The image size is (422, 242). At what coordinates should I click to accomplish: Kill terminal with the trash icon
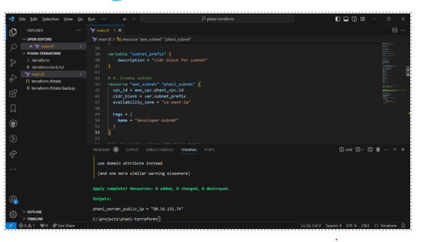tap(378, 150)
